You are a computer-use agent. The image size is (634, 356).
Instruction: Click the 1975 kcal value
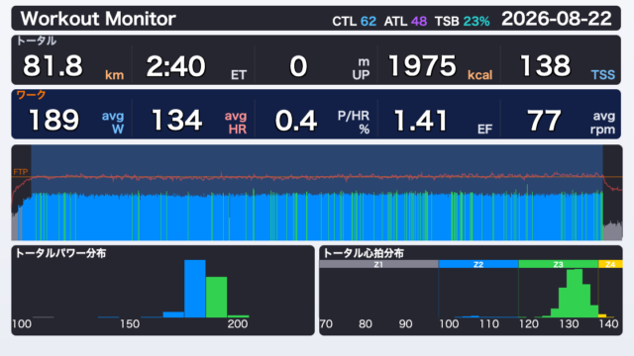(x=422, y=66)
